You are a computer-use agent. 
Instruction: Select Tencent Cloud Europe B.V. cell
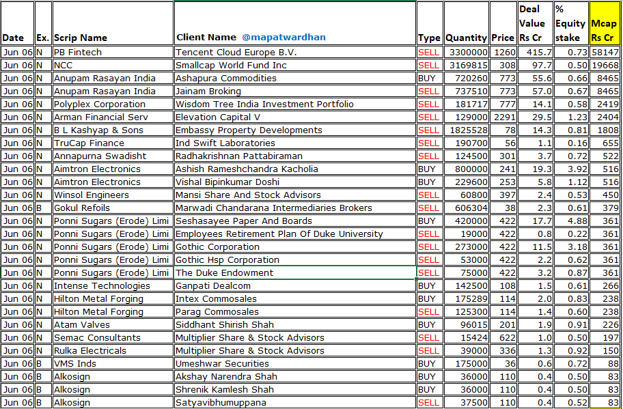[x=295, y=53]
